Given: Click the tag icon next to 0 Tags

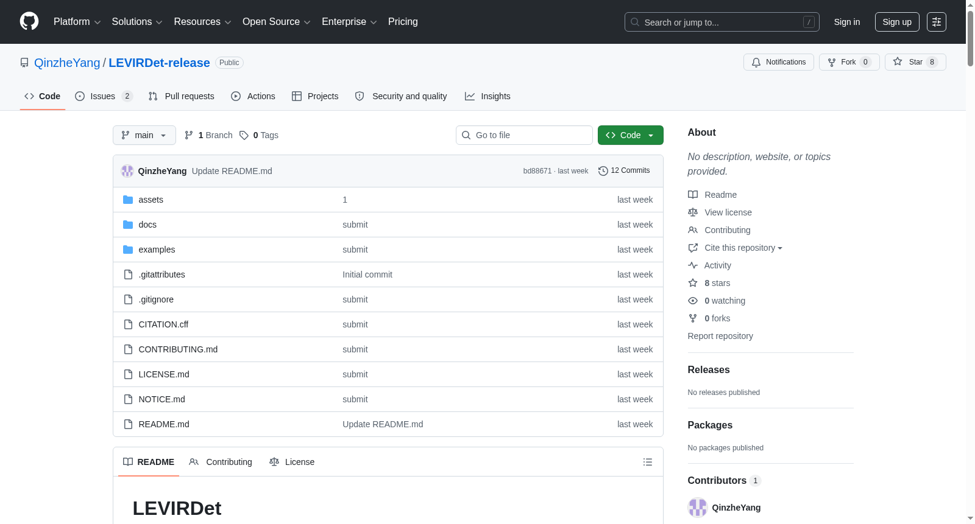Looking at the screenshot, I should 244,135.
